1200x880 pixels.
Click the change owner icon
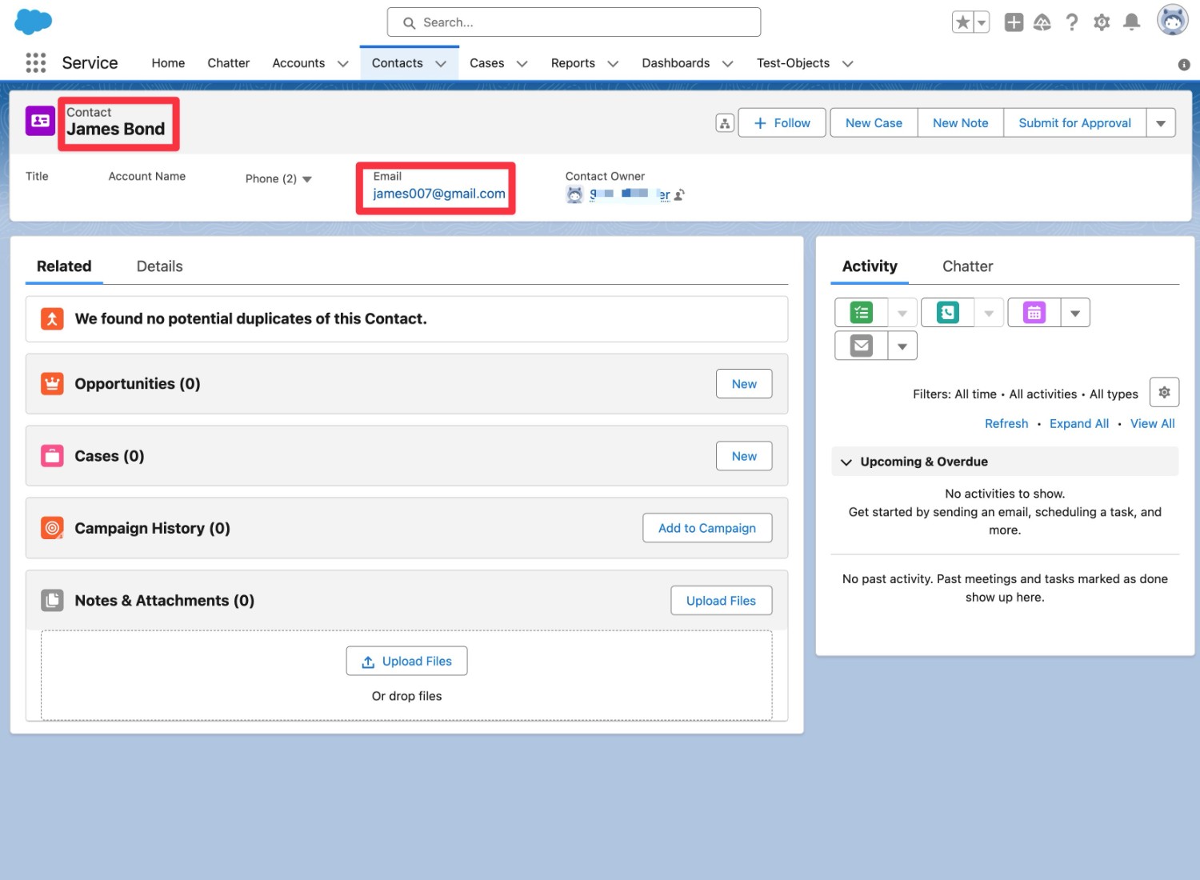click(x=679, y=194)
